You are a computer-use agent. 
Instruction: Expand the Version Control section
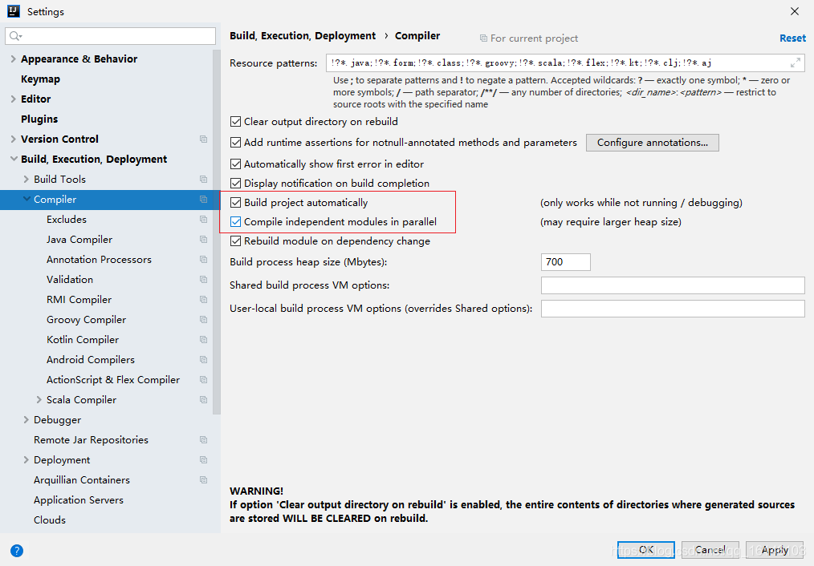point(13,139)
